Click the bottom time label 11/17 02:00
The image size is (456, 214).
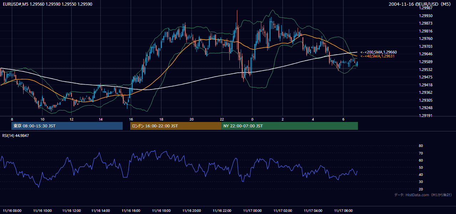[283, 210]
